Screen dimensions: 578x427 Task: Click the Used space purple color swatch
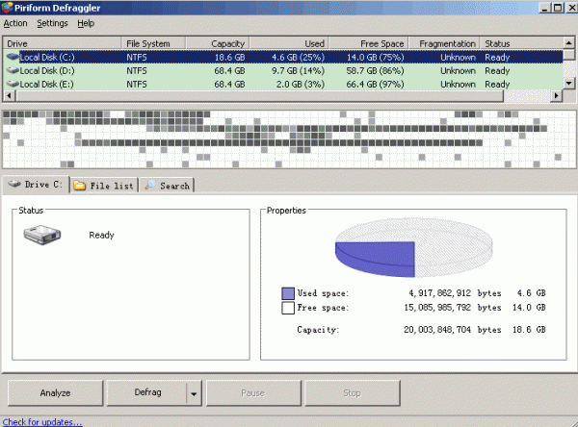point(288,293)
